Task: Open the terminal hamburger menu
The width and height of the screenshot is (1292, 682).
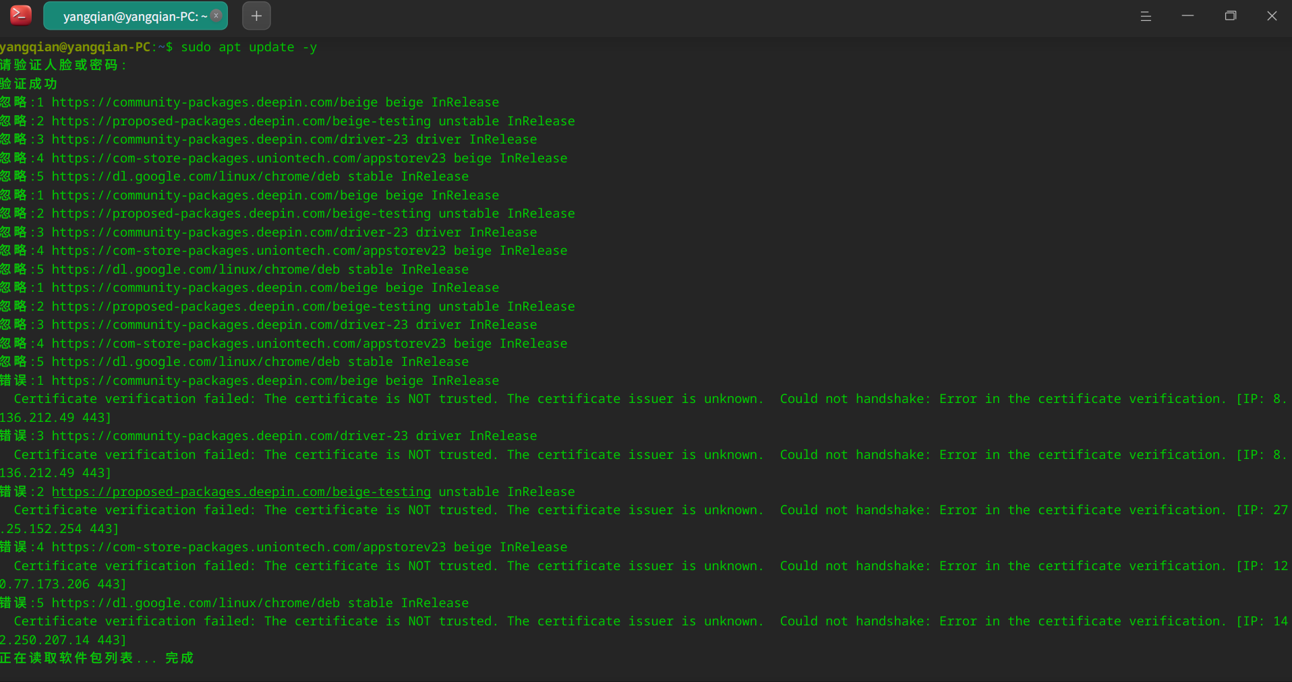Action: pos(1145,15)
